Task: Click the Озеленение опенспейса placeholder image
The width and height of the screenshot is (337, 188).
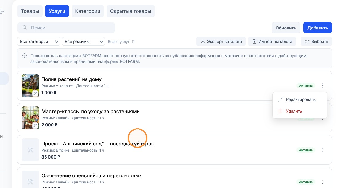Action: [30, 179]
